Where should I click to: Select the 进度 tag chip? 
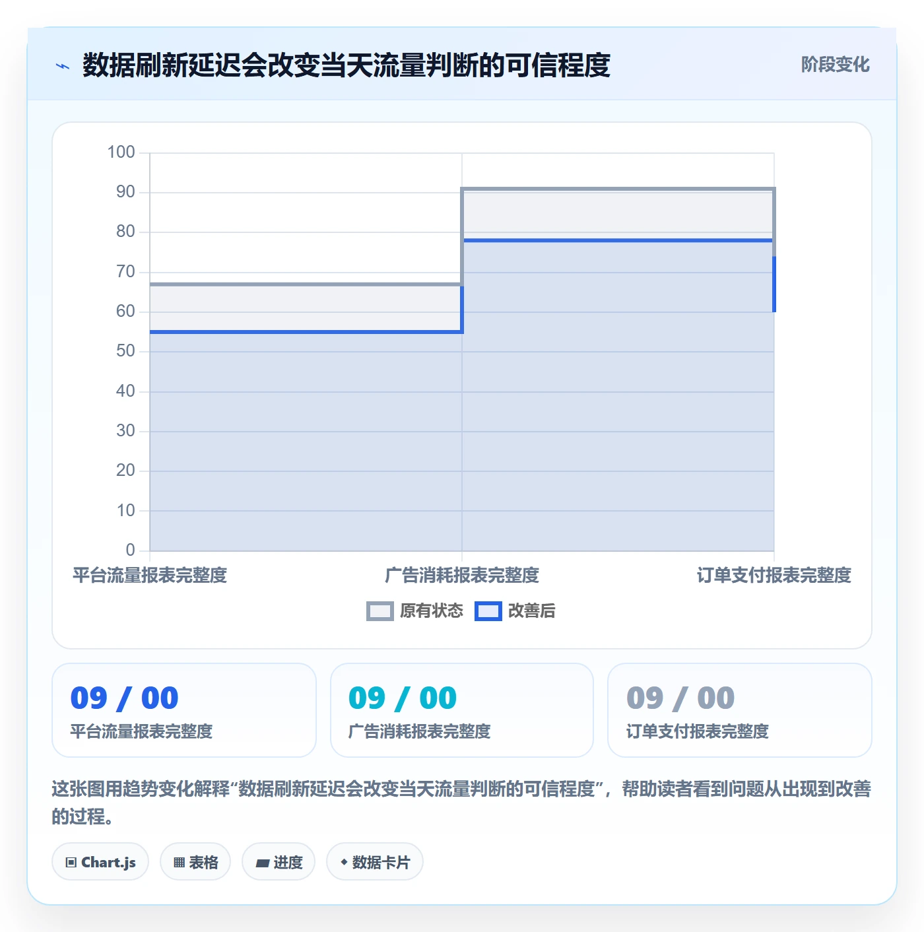(x=279, y=862)
